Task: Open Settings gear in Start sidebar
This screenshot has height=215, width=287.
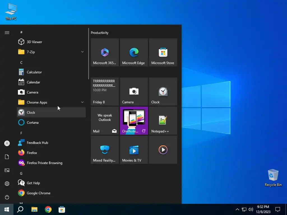Action: pyautogui.click(x=7, y=184)
